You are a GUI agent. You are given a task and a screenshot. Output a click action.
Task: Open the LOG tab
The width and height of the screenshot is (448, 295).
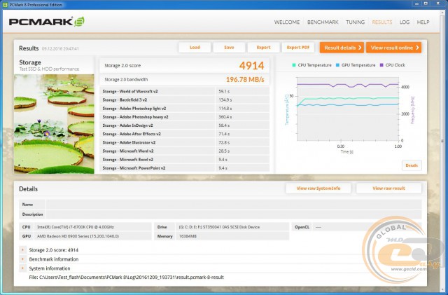tap(405, 22)
